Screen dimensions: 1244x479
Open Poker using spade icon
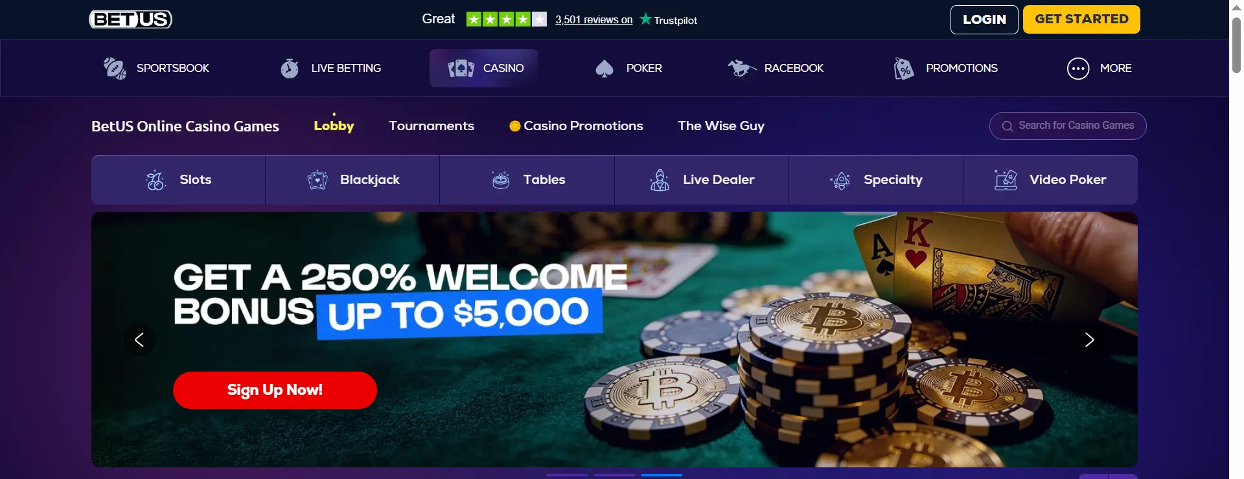point(604,68)
